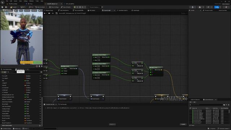The height and width of the screenshot is (130, 231).
Task: Start simulation with green play button
Action: pos(75,7)
